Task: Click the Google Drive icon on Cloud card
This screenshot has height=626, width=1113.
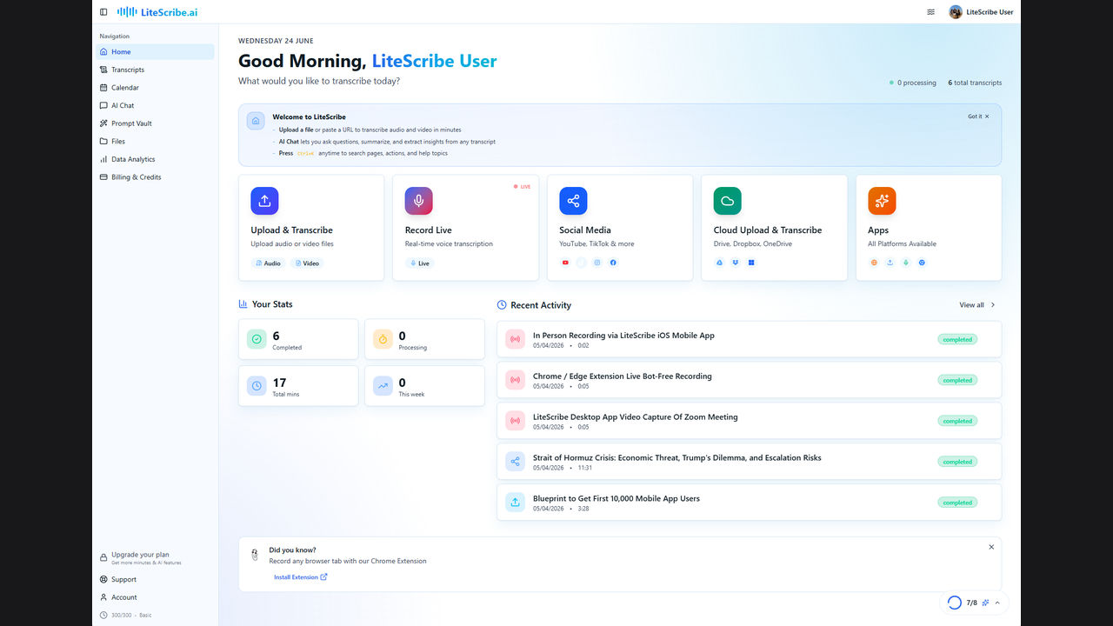Action: pos(720,263)
